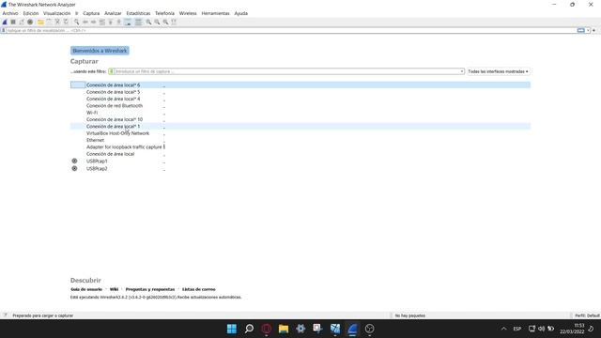
Task: Select the Ethernet interface
Action: pos(300,140)
